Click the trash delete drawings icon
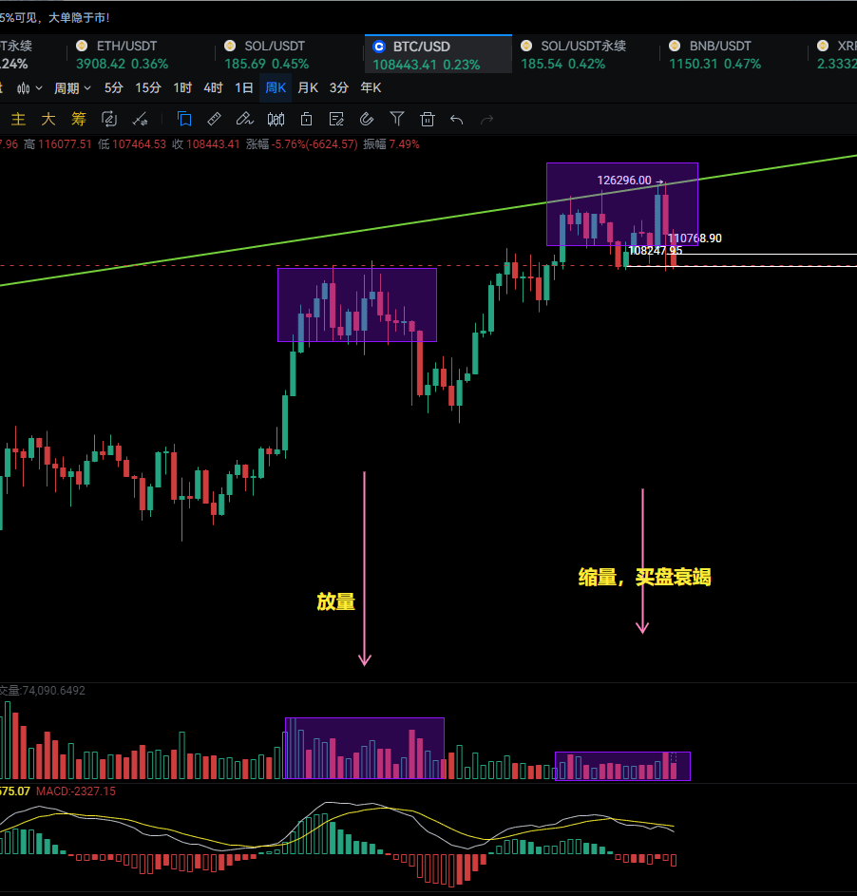 (428, 119)
